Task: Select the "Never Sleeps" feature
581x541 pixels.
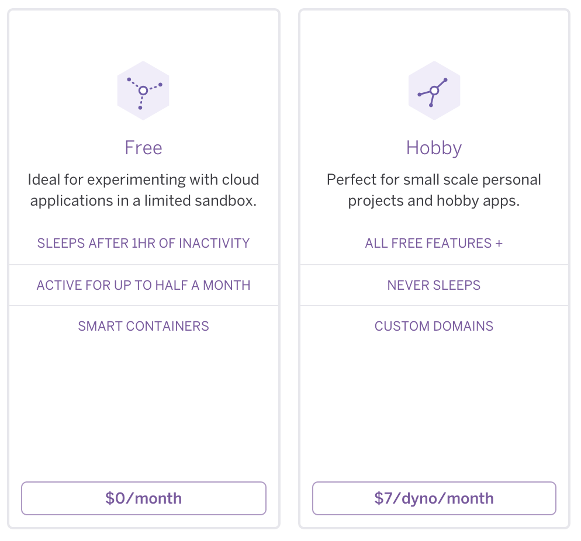Action: coord(434,285)
